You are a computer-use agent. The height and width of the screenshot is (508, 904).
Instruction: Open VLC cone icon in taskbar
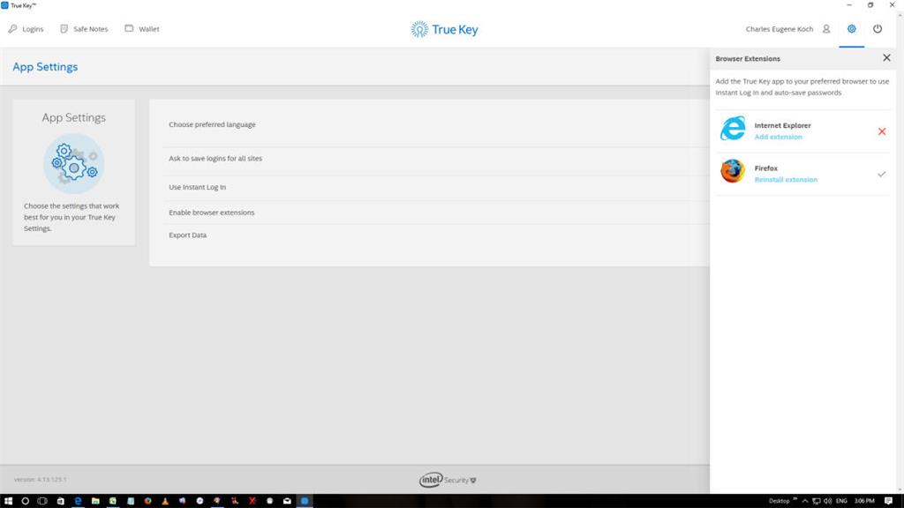[165, 501]
